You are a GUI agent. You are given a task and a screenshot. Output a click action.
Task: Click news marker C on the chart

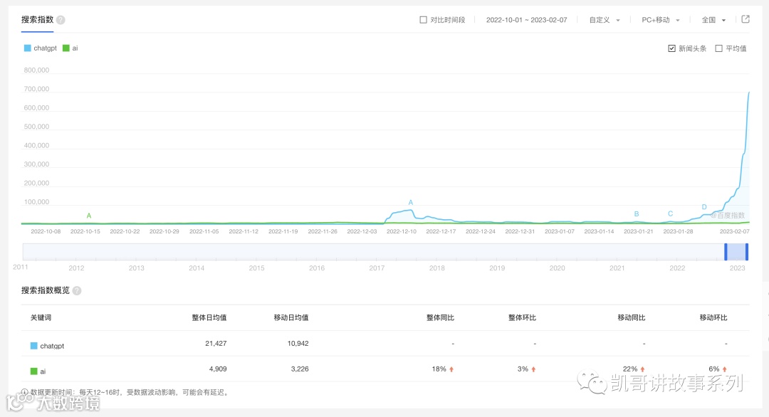coord(671,213)
